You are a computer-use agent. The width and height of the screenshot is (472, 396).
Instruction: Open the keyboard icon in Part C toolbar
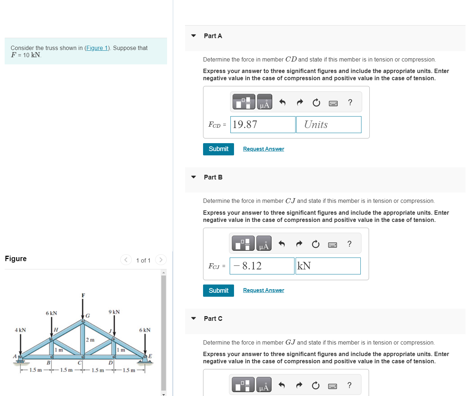tap(333, 385)
